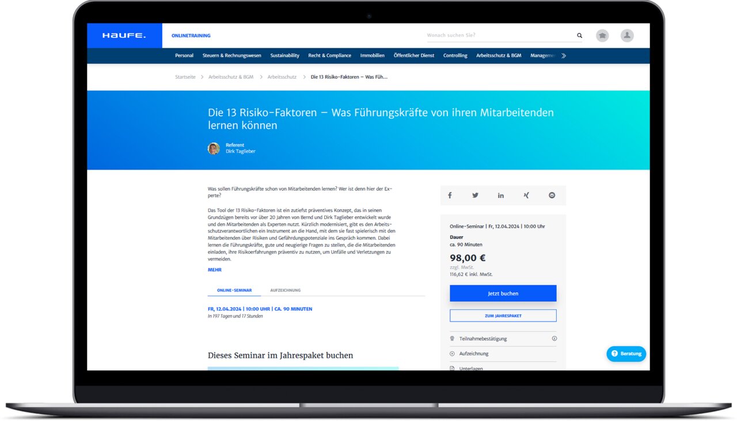Switch to the Aufzeichnung tab
The image size is (737, 421).
point(285,290)
